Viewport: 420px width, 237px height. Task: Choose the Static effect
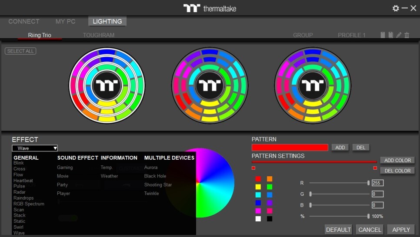[x=20, y=221]
